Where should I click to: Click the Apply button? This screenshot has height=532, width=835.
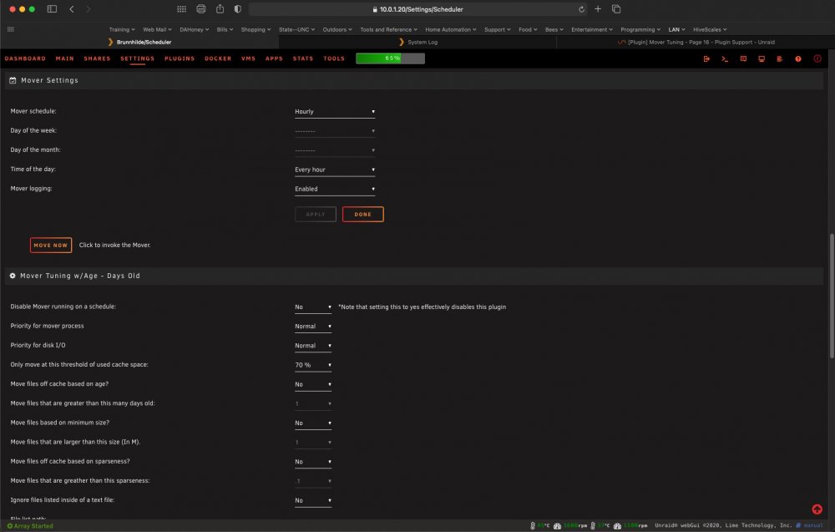316,215
